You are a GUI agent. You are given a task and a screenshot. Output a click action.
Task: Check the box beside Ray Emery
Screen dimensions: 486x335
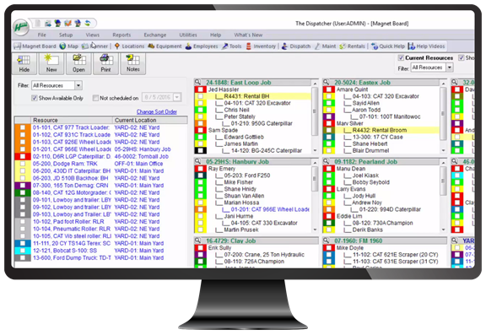pyautogui.click(x=201, y=169)
